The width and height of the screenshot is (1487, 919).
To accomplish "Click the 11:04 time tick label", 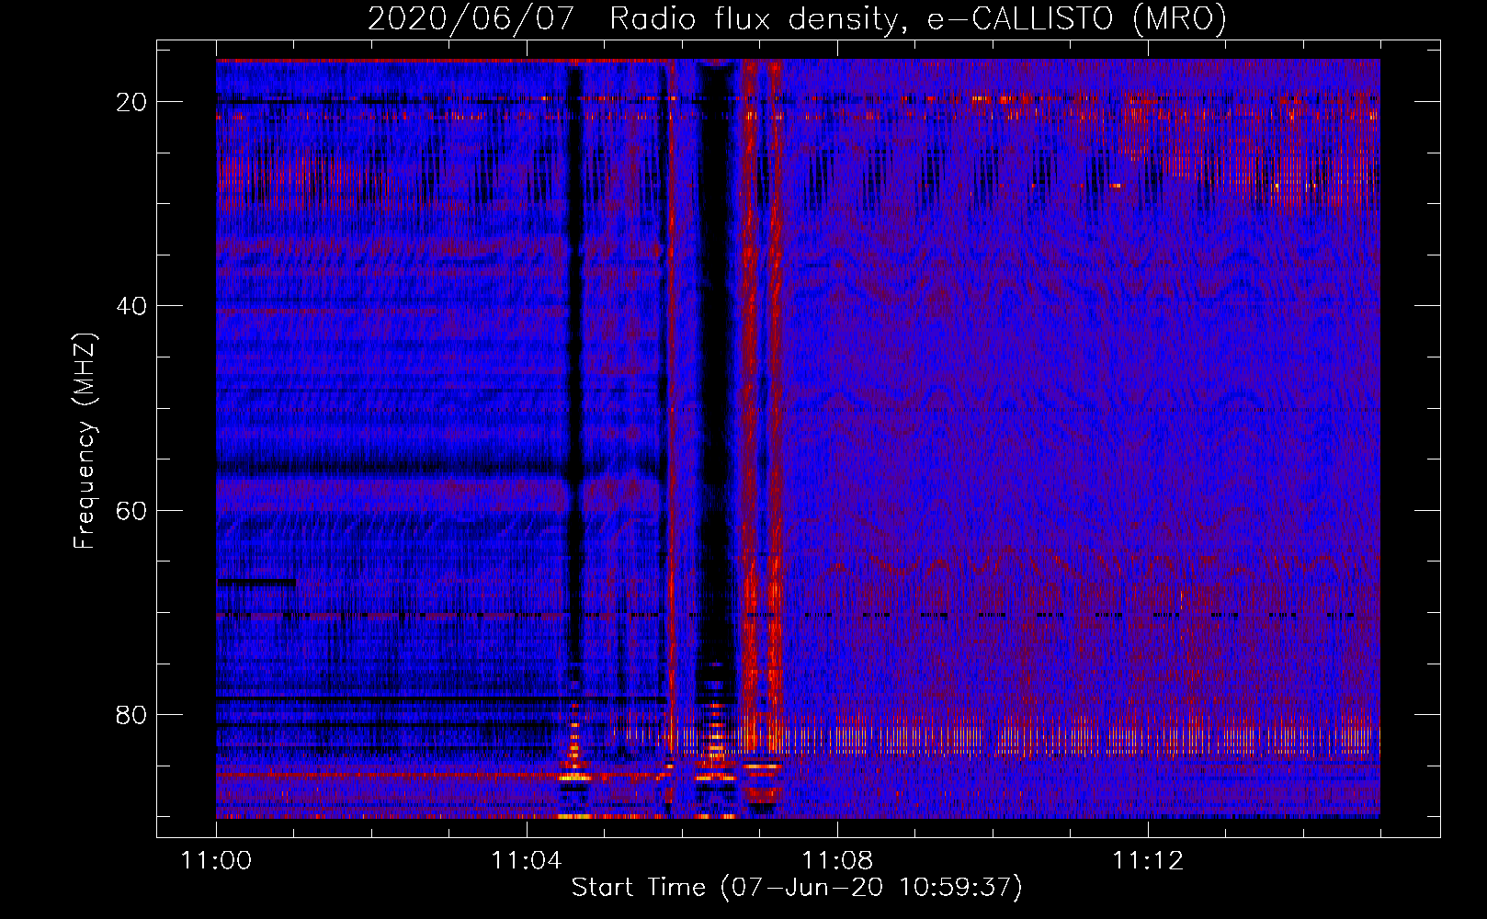I will pyautogui.click(x=527, y=861).
